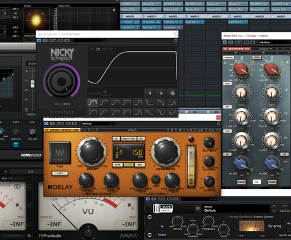The height and width of the screenshot is (240, 291).
Task: Click the Kickstart Mix knob
Action: click(x=61, y=81)
